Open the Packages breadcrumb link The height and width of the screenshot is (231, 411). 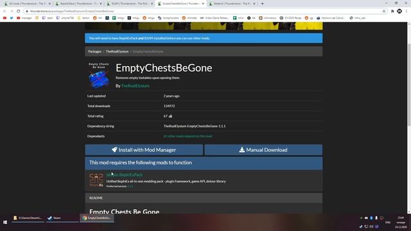(94, 51)
